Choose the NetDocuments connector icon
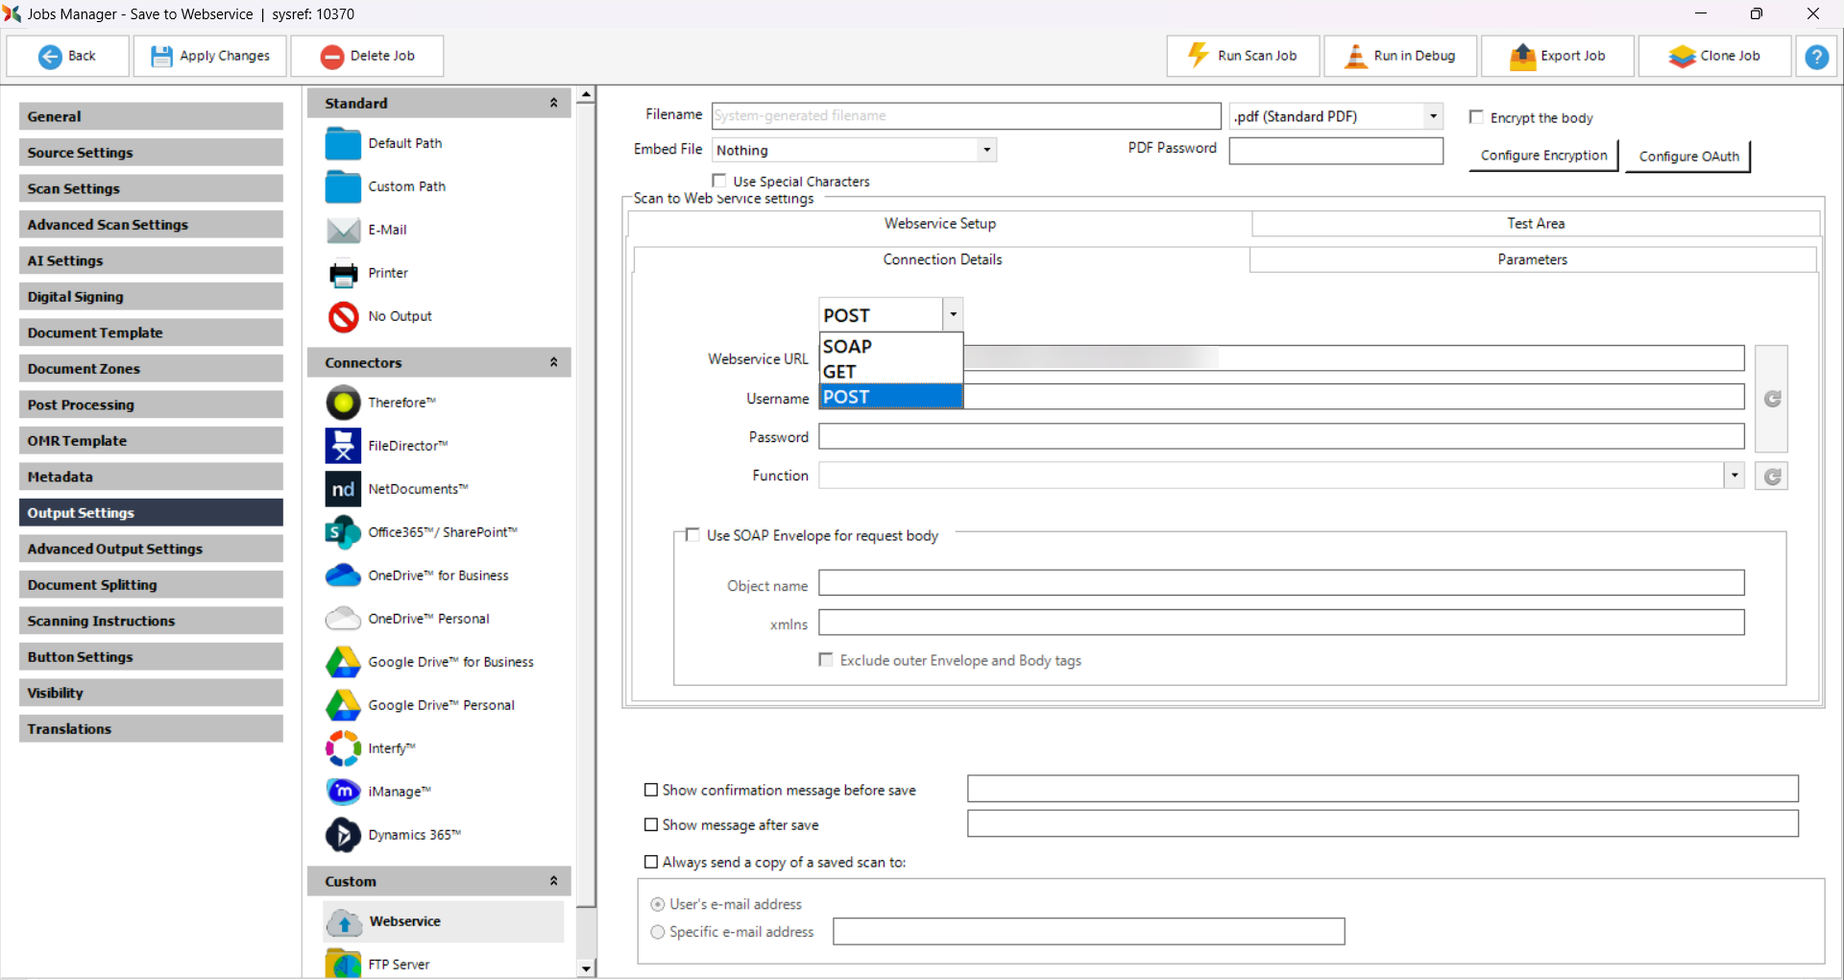Image resolution: width=1844 pixels, height=980 pixels. (343, 489)
